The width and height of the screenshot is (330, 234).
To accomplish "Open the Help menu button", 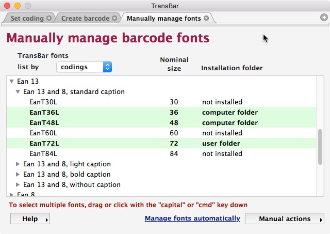I will 30,219.
